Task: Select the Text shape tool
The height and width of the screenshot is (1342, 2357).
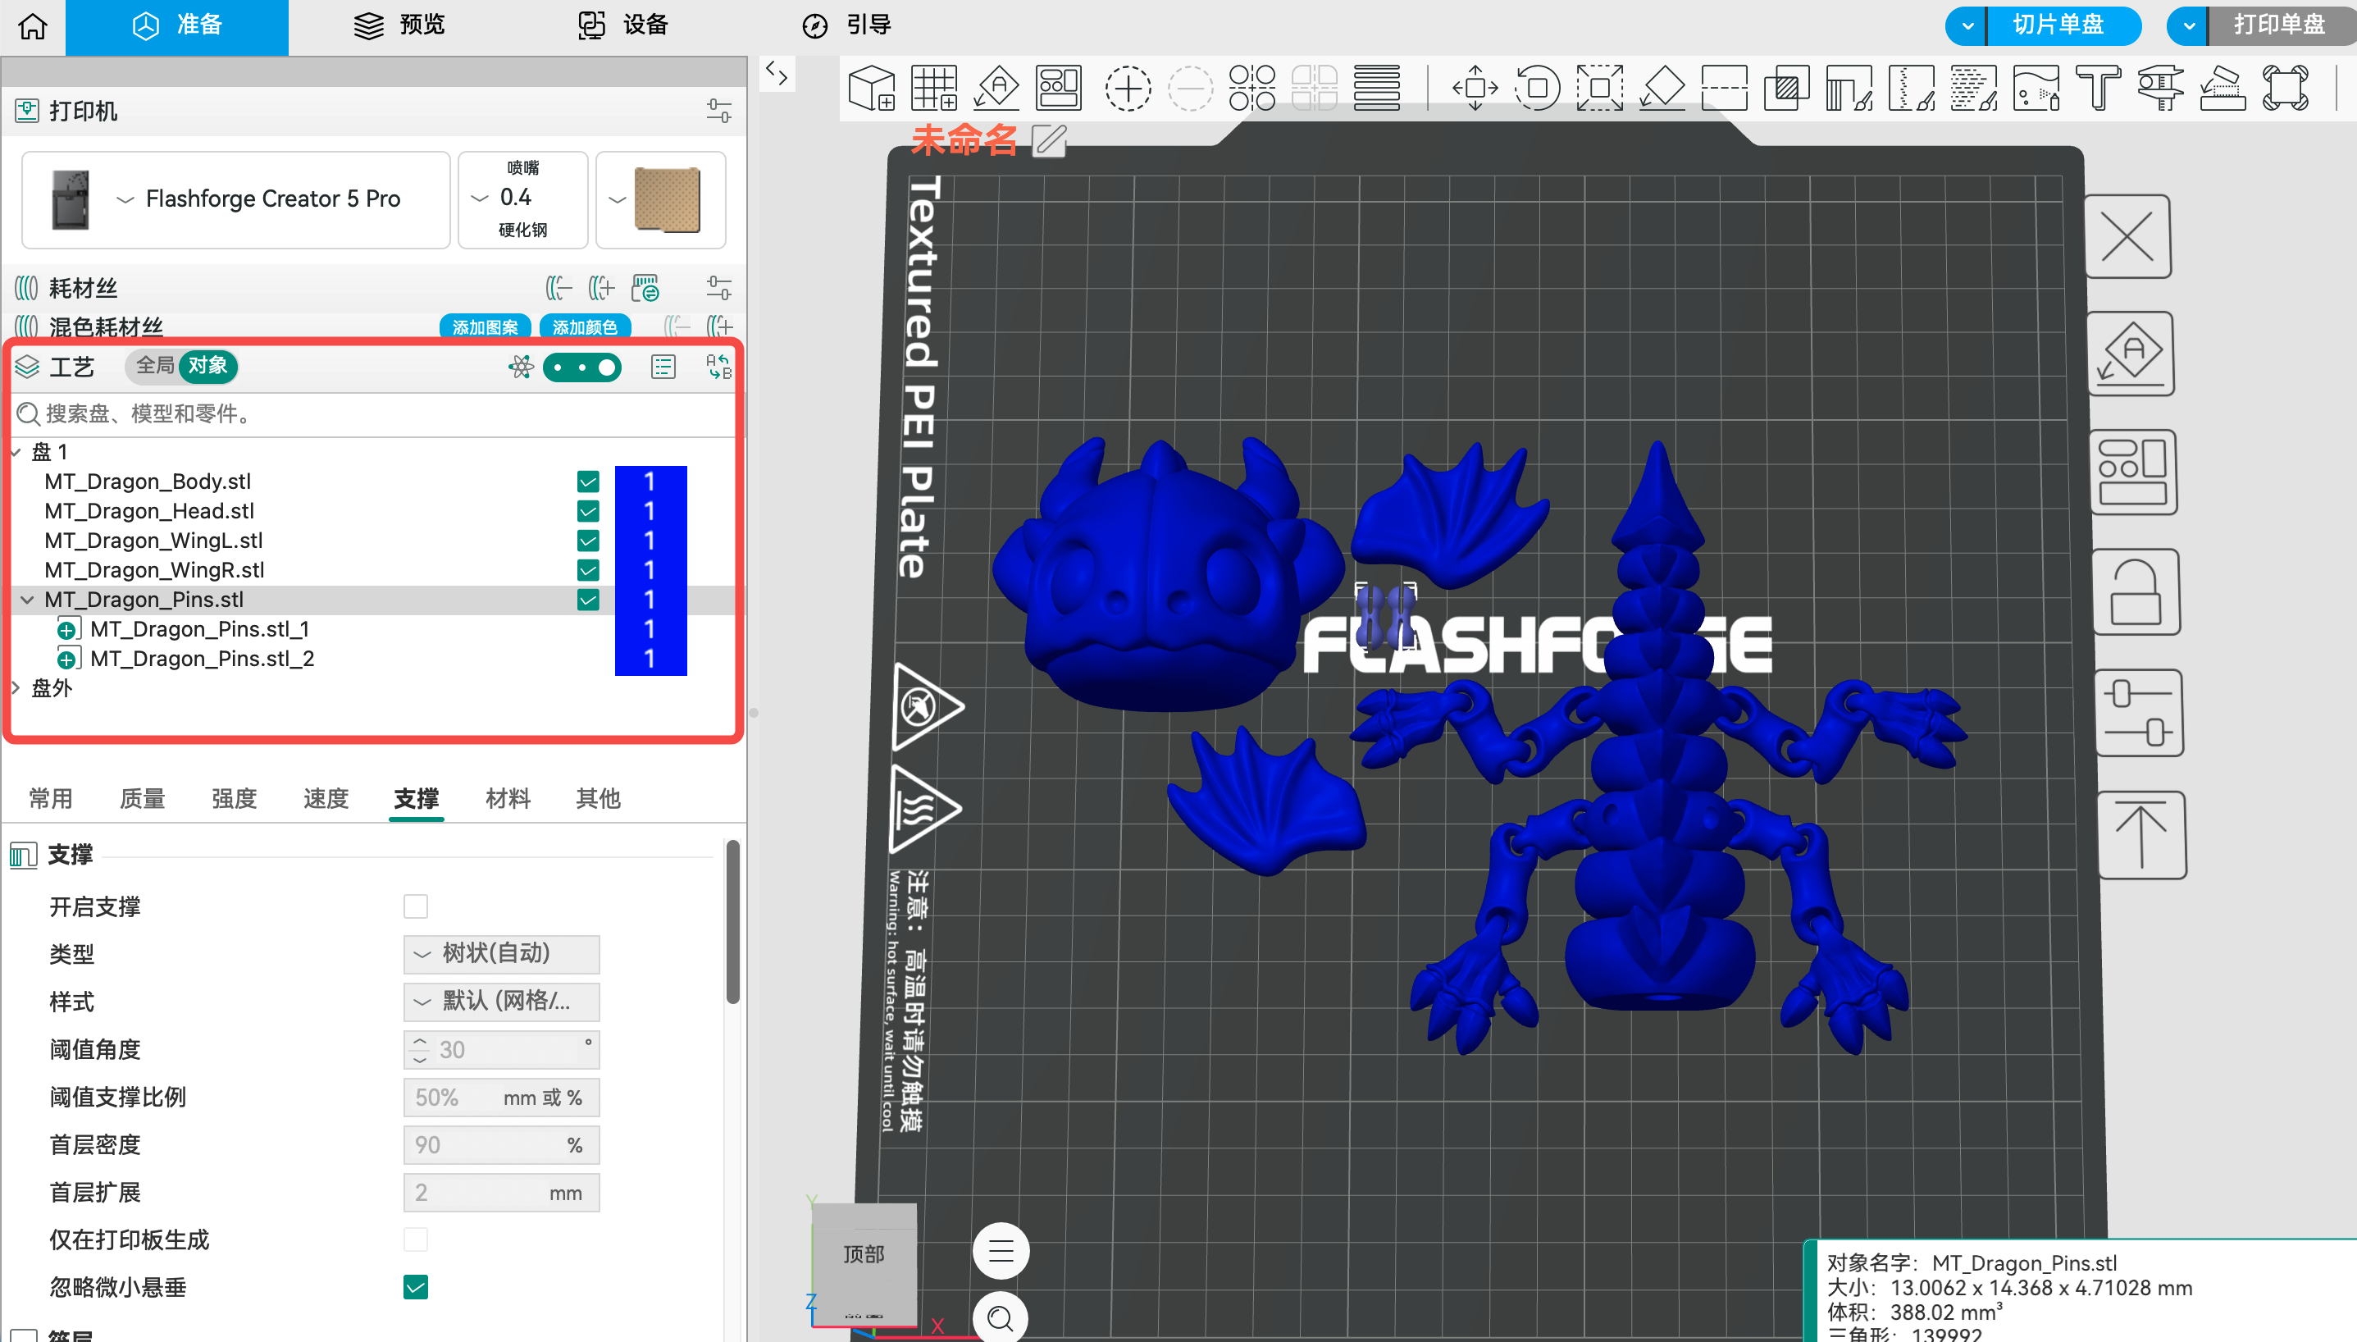Action: [x=2098, y=89]
